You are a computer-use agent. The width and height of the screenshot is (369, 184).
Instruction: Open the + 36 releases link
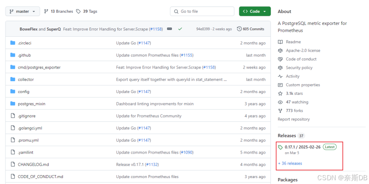coord(290,163)
